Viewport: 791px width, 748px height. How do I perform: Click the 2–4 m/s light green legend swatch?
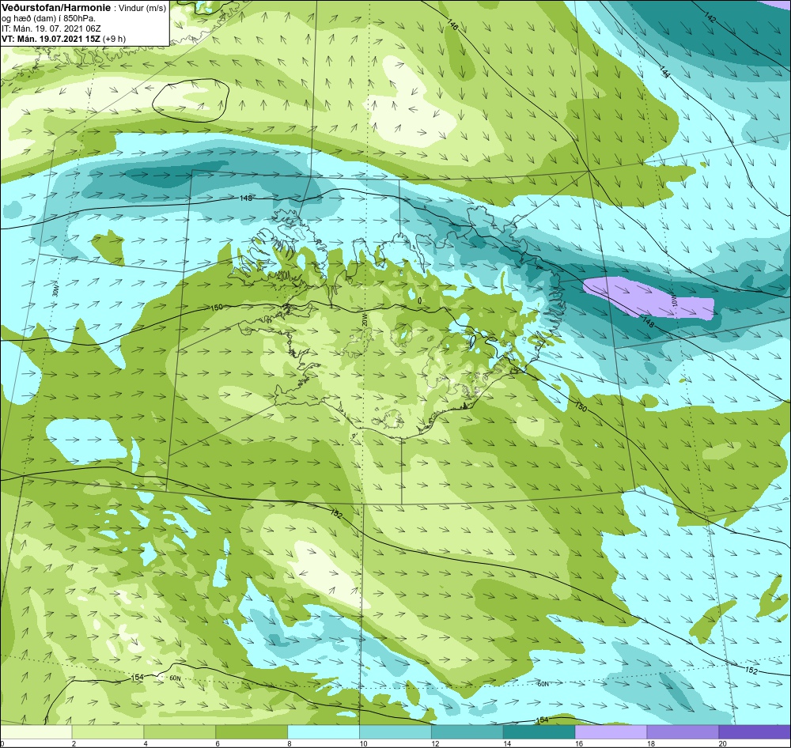(108, 731)
